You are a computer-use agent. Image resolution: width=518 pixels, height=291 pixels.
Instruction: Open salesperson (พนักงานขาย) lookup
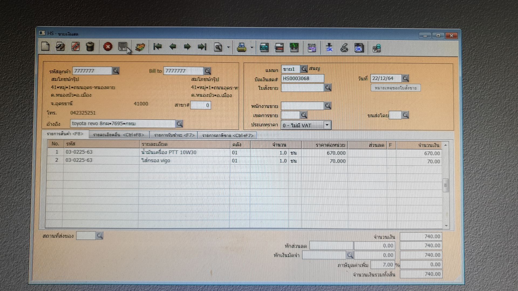[x=328, y=106]
